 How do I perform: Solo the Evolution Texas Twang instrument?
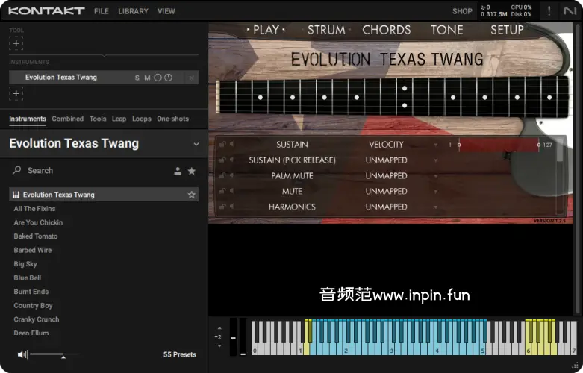[137, 78]
